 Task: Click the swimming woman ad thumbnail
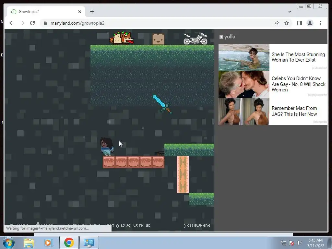point(244,57)
